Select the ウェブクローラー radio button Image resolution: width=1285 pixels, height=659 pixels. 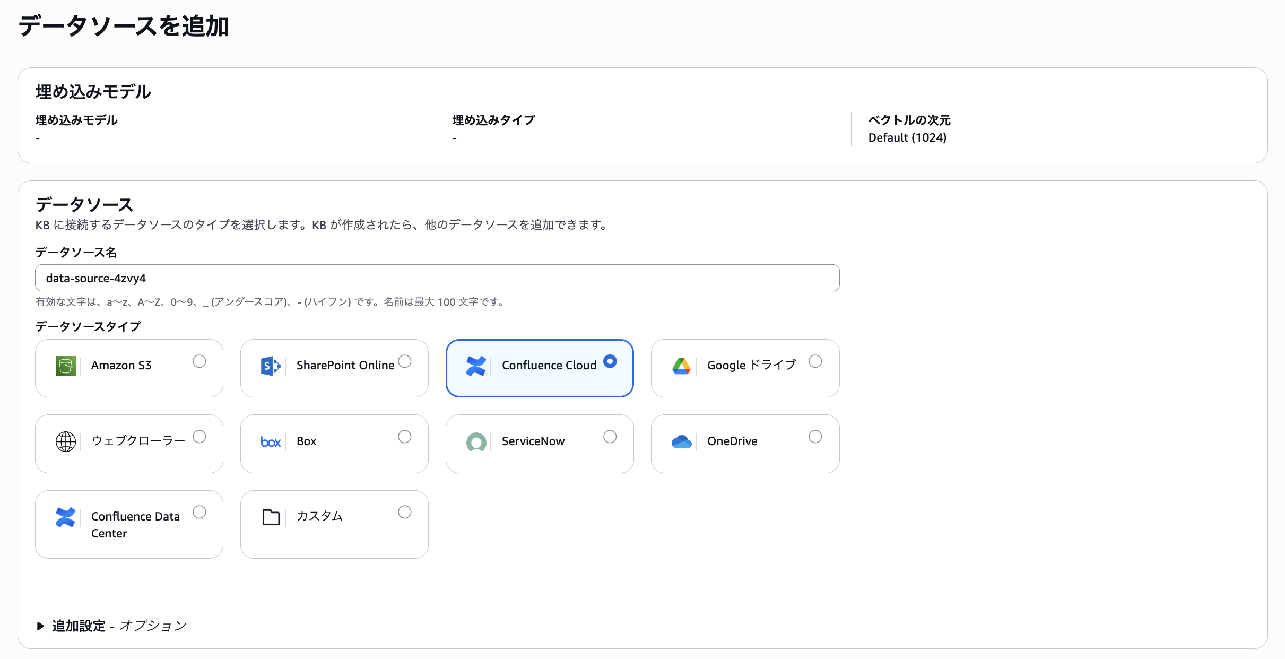click(199, 437)
